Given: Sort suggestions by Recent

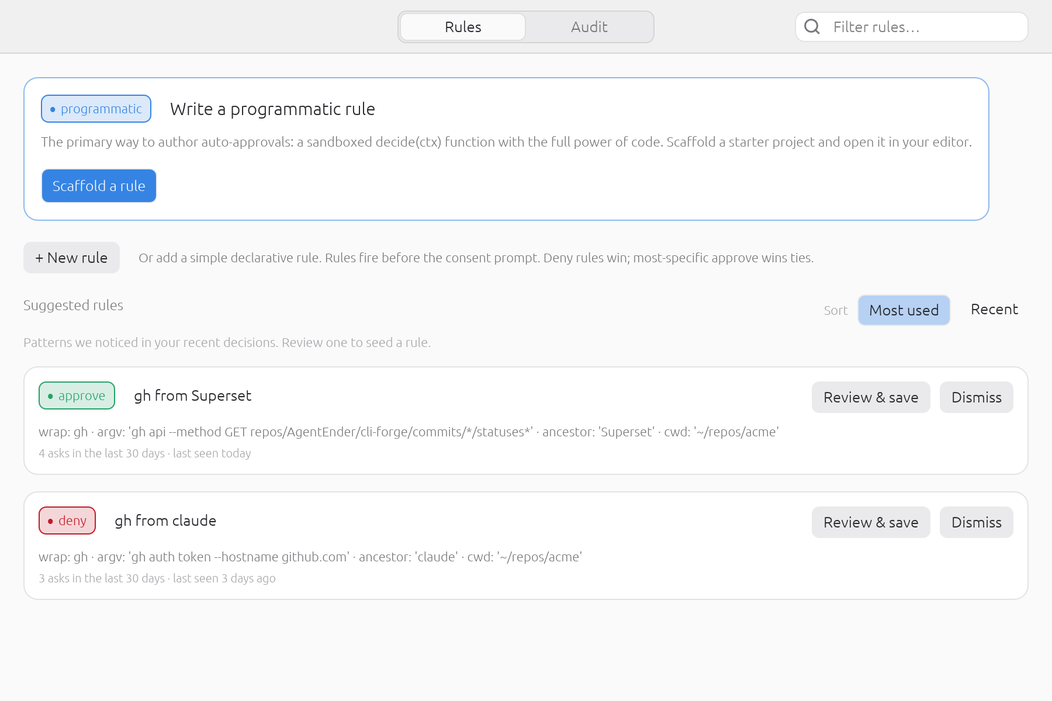Looking at the screenshot, I should click(994, 310).
